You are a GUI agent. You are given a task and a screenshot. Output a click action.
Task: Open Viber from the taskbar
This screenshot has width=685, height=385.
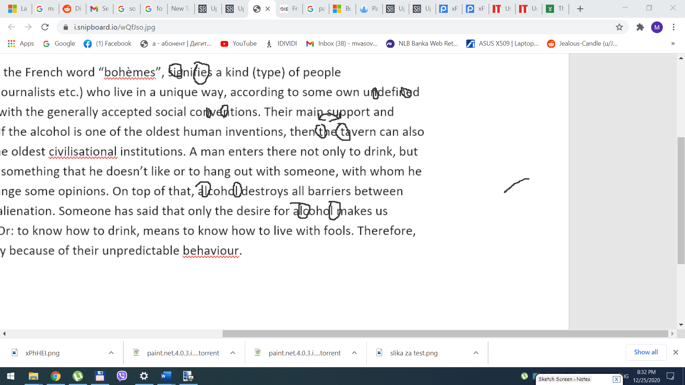pos(122,376)
